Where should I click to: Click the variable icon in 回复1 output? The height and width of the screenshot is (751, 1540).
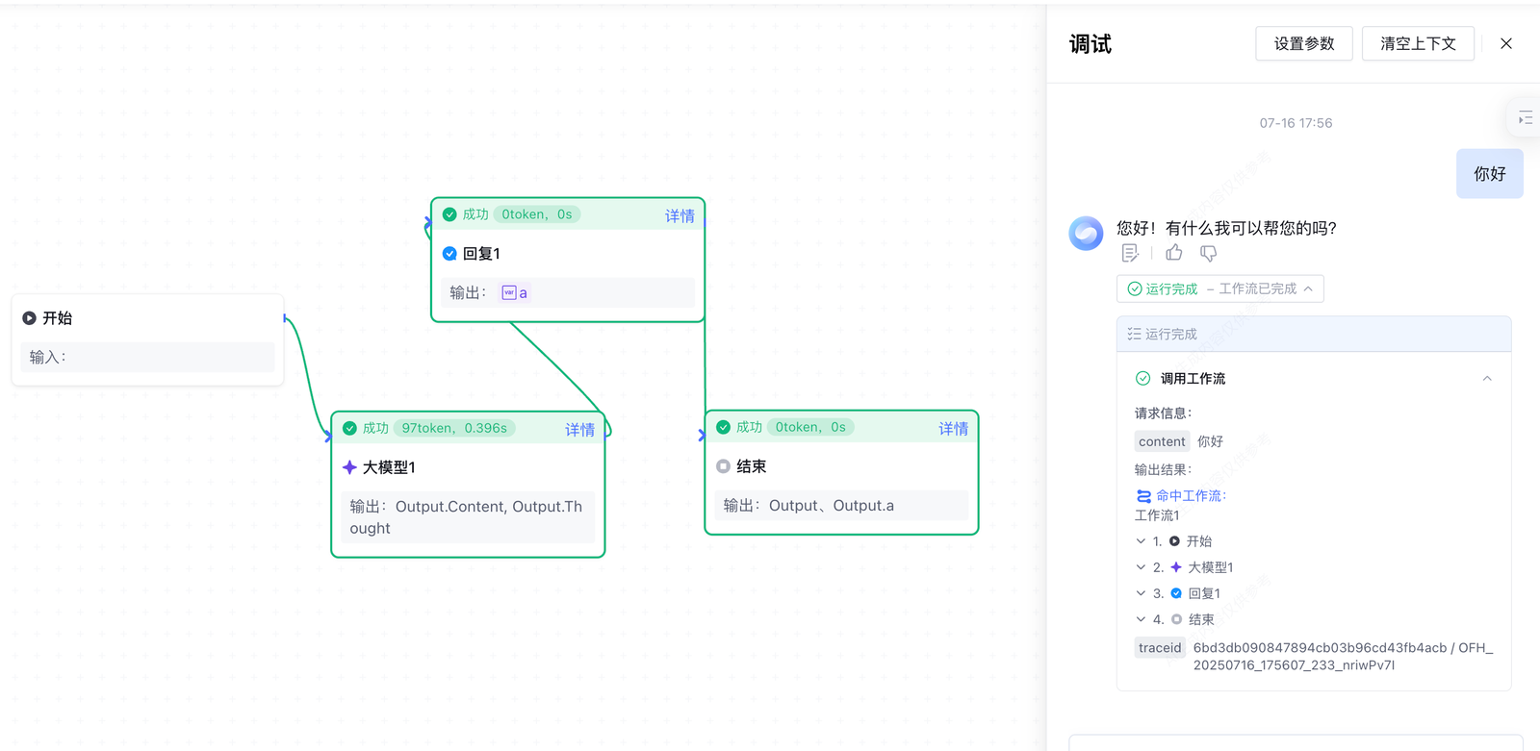point(509,293)
